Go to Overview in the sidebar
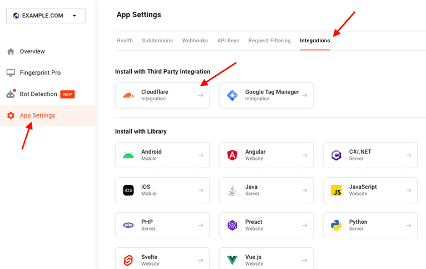This screenshot has height=269, width=426. coord(32,51)
